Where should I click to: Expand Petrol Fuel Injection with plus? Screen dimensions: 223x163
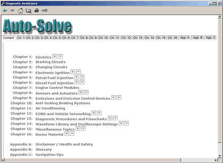point(76,77)
